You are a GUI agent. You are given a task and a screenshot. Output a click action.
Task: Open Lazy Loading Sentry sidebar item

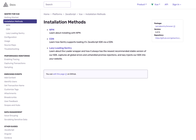pyautogui.click(x=15, y=33)
